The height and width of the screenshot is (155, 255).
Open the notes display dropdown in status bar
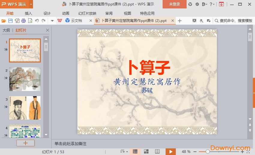tap(124, 152)
